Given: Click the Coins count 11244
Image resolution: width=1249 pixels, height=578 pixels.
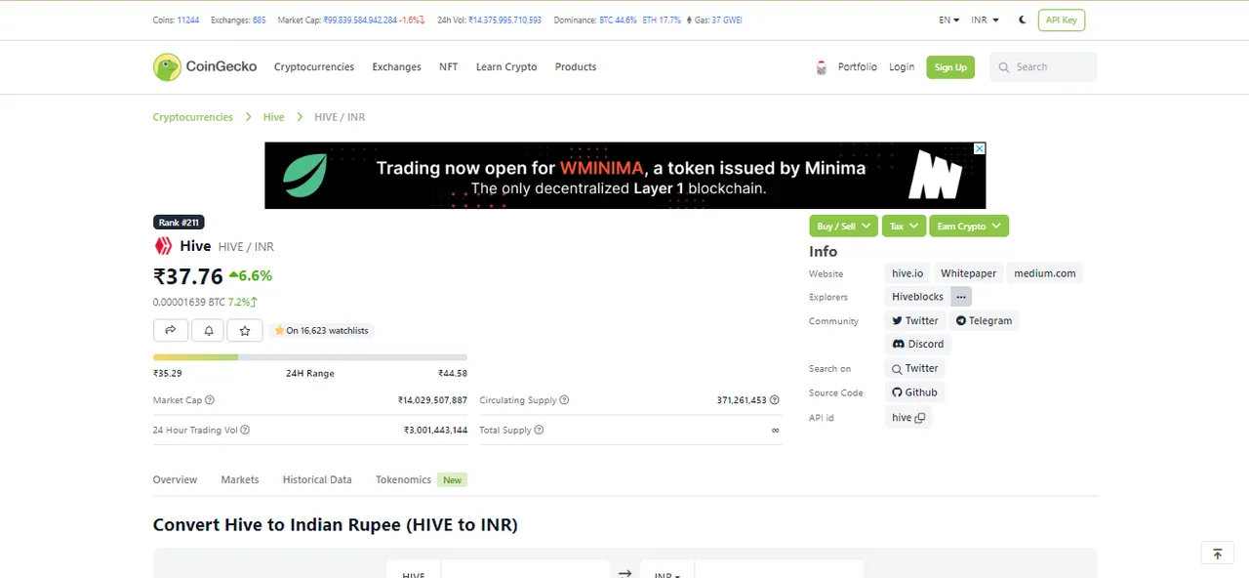Looking at the screenshot, I should click(188, 20).
